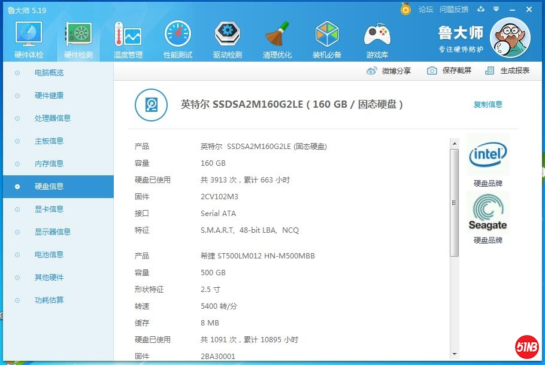Go to 内存信息 sidebar item
This screenshot has height=365, width=545.
coord(49,164)
